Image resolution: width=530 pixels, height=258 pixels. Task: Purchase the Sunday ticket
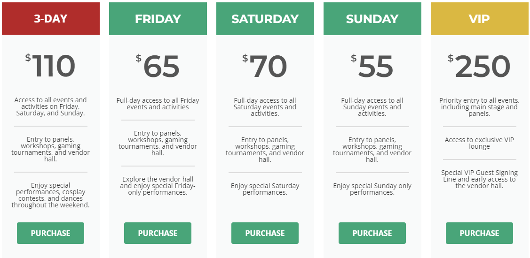[372, 233]
